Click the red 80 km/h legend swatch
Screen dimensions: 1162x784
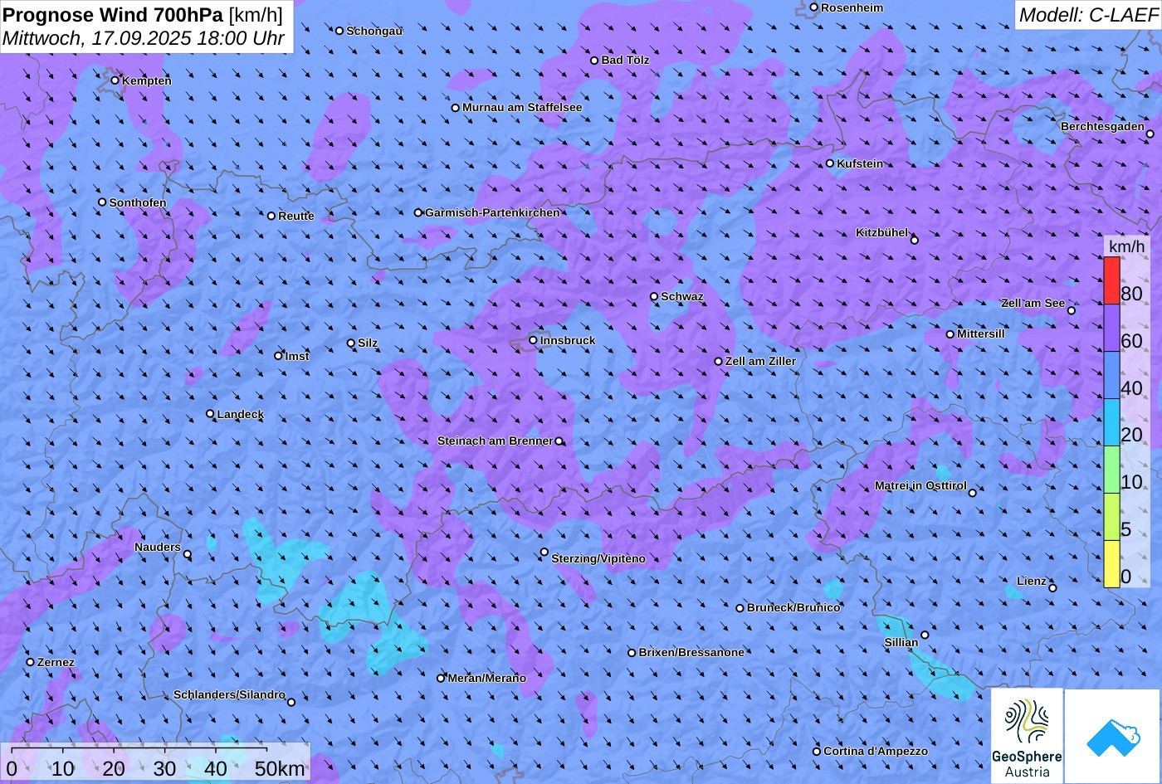tap(1111, 281)
